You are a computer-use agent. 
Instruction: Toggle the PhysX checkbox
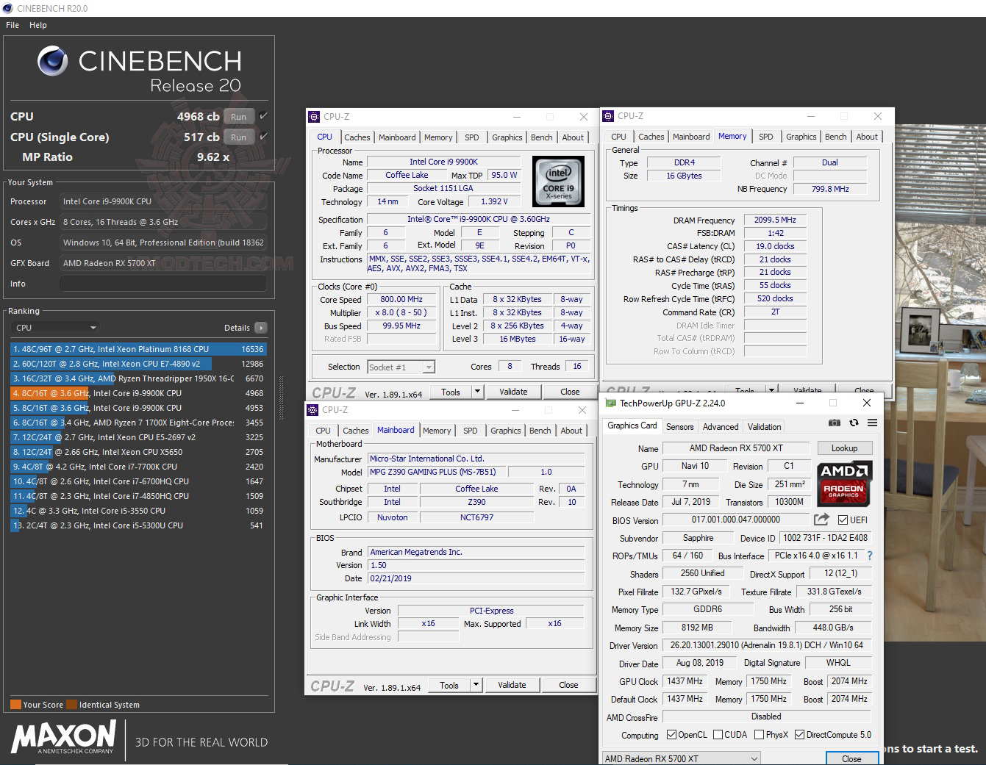tap(759, 735)
